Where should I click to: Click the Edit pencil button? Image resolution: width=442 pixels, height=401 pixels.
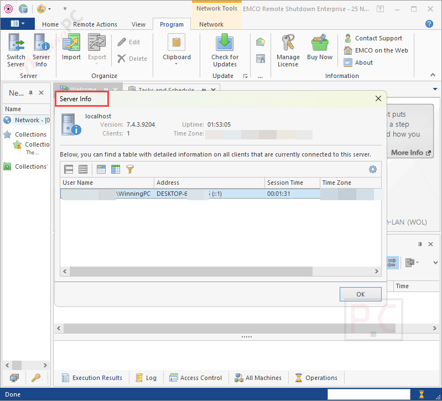click(x=129, y=42)
